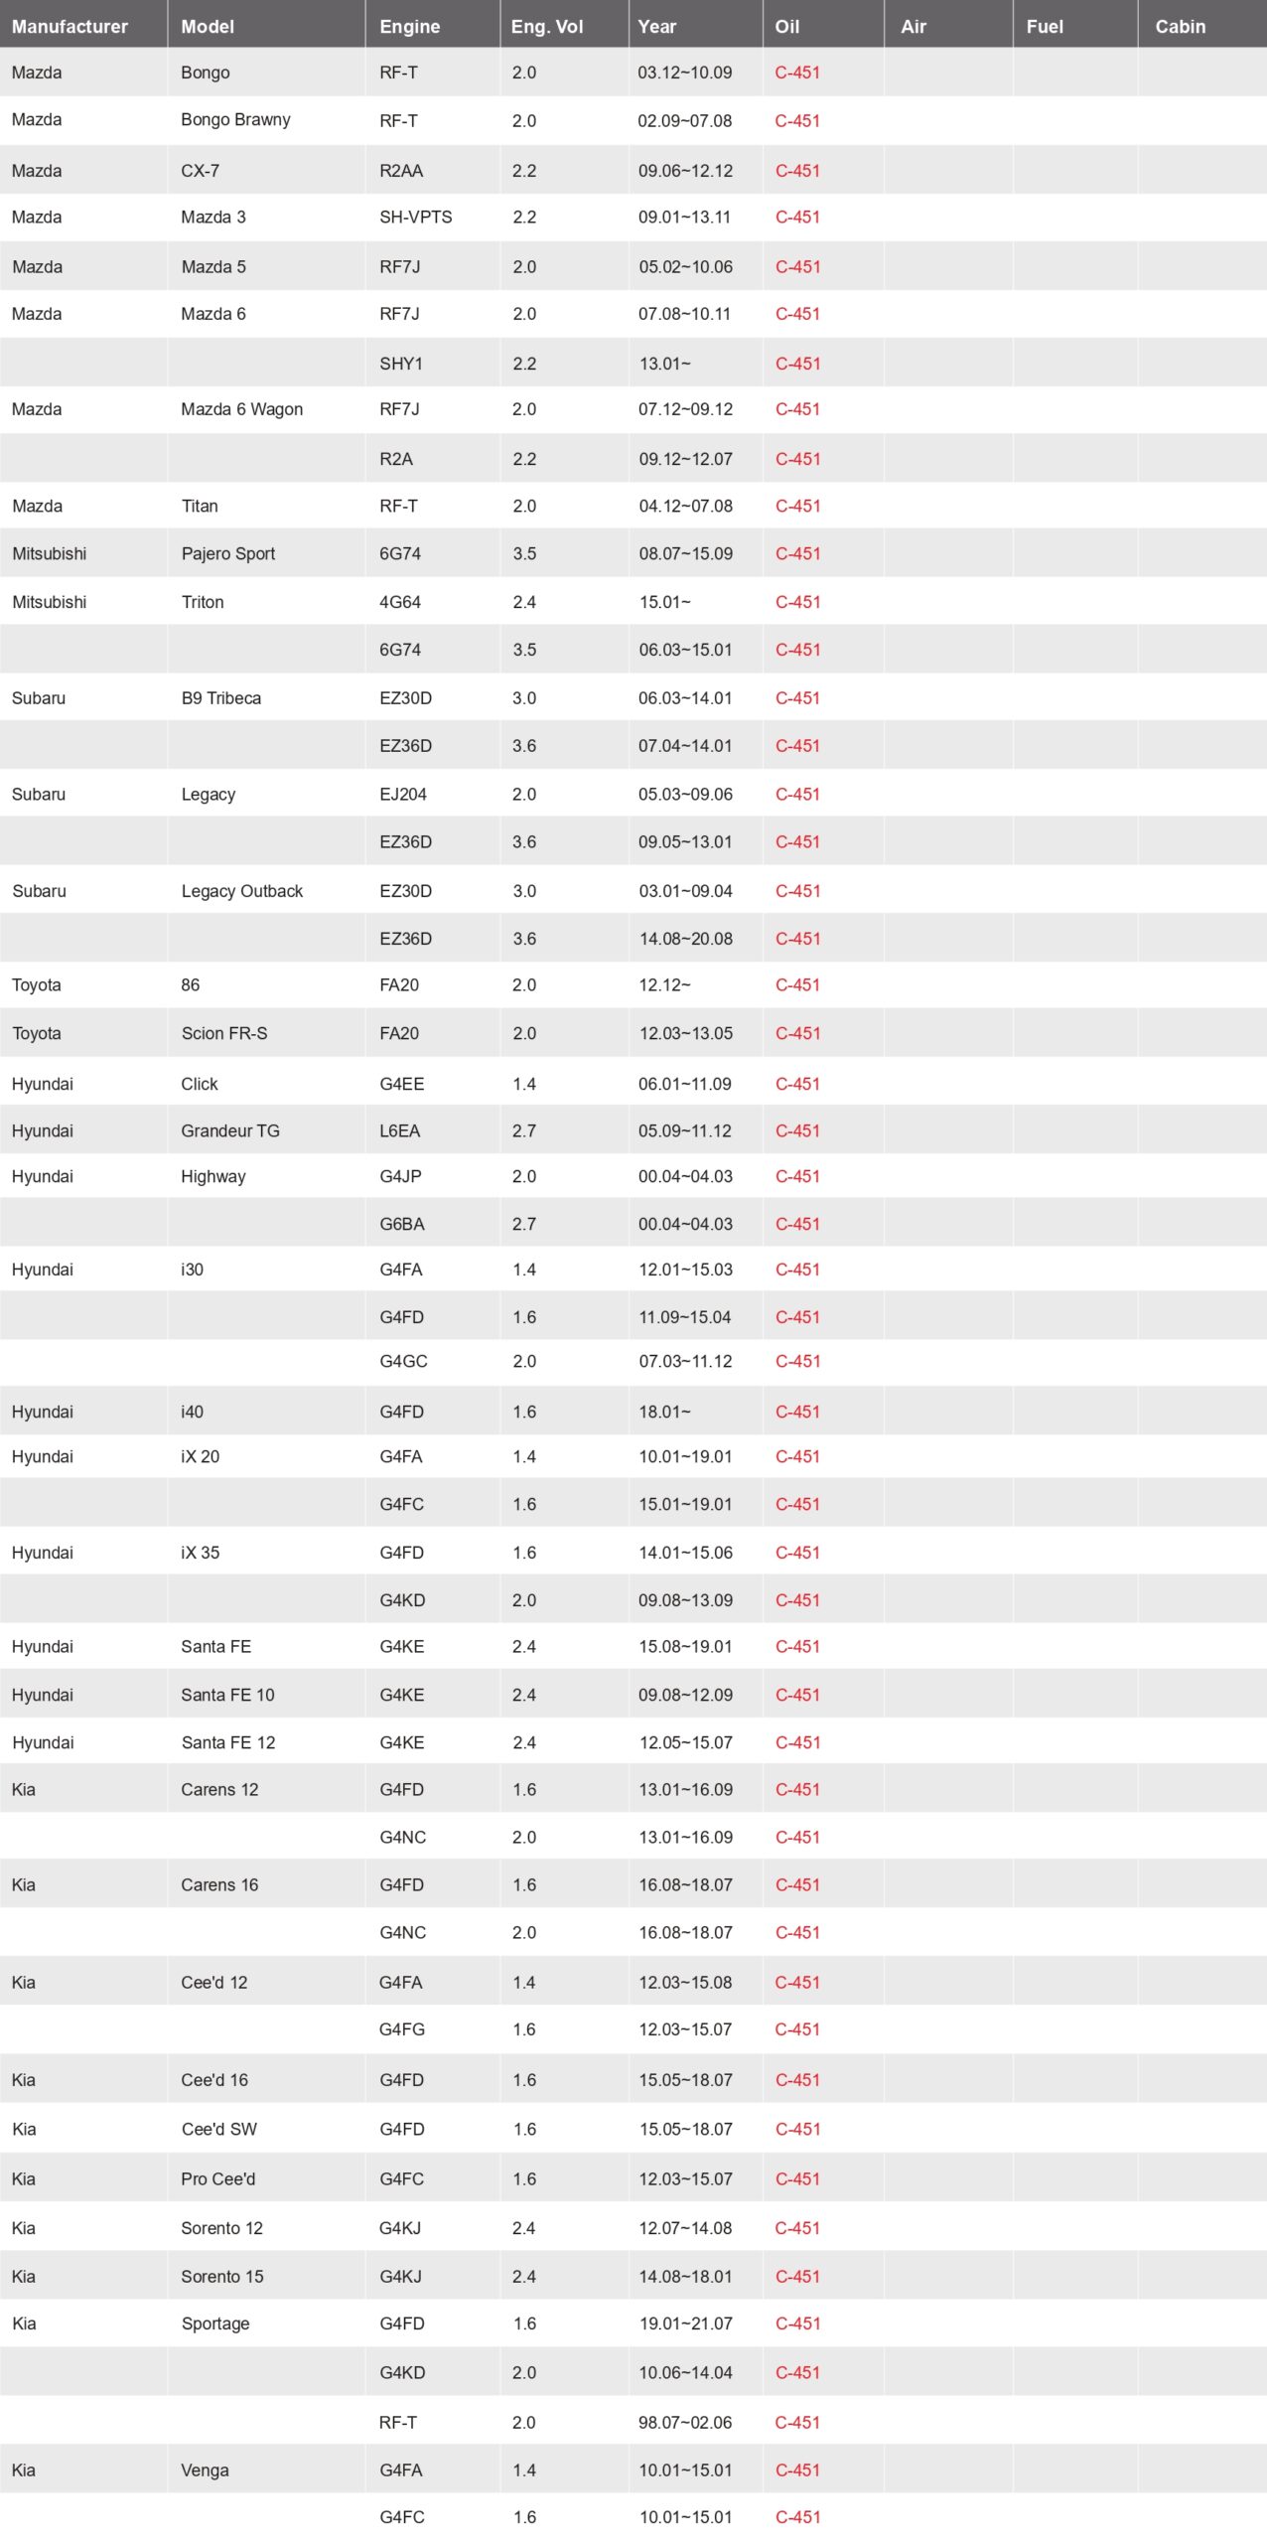Click the B9 Tribeca model cell
The height and width of the screenshot is (2543, 1267).
(x=220, y=698)
